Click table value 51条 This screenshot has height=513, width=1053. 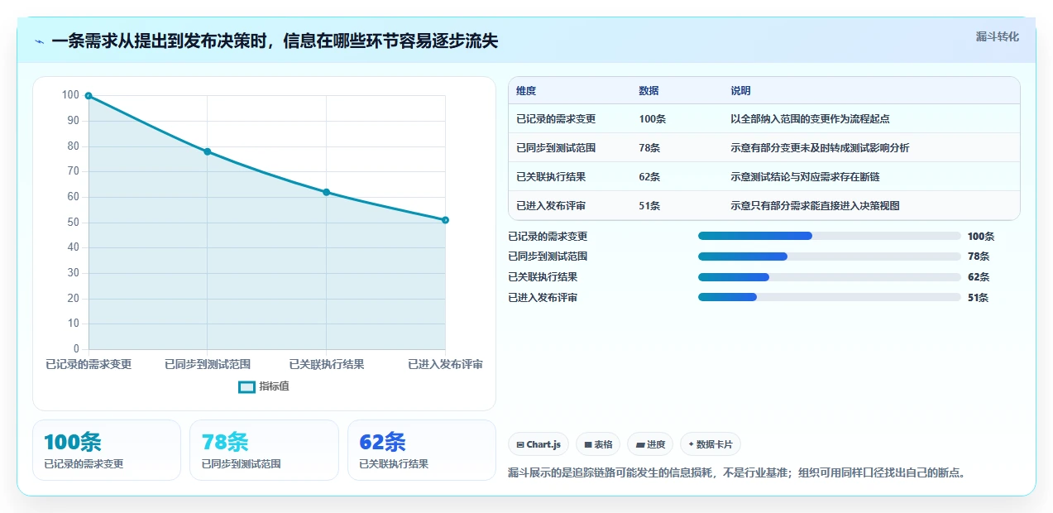point(649,206)
